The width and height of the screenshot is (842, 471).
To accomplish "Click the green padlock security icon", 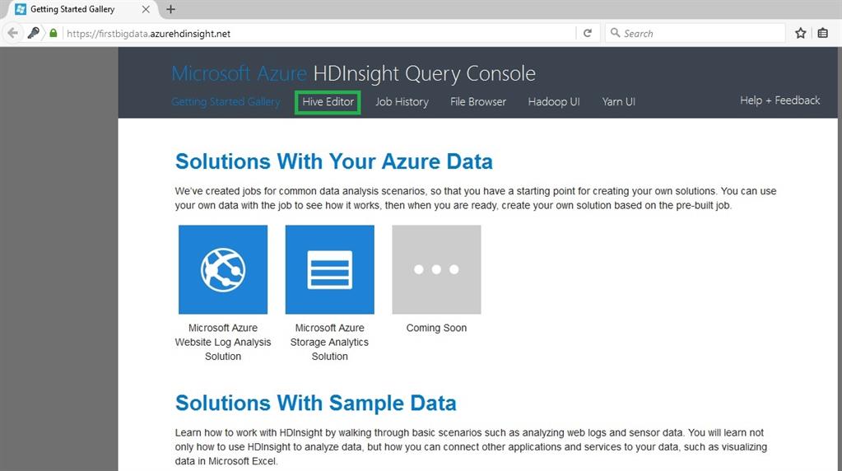I will pos(53,34).
